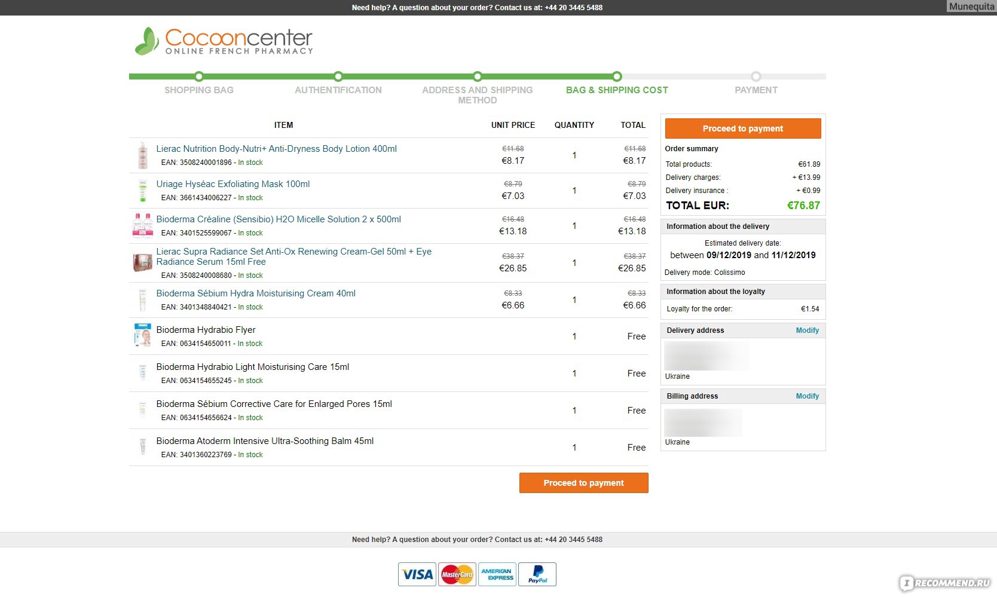997x597 pixels.
Task: Click the PayPal payment icon
Action: pos(537,574)
